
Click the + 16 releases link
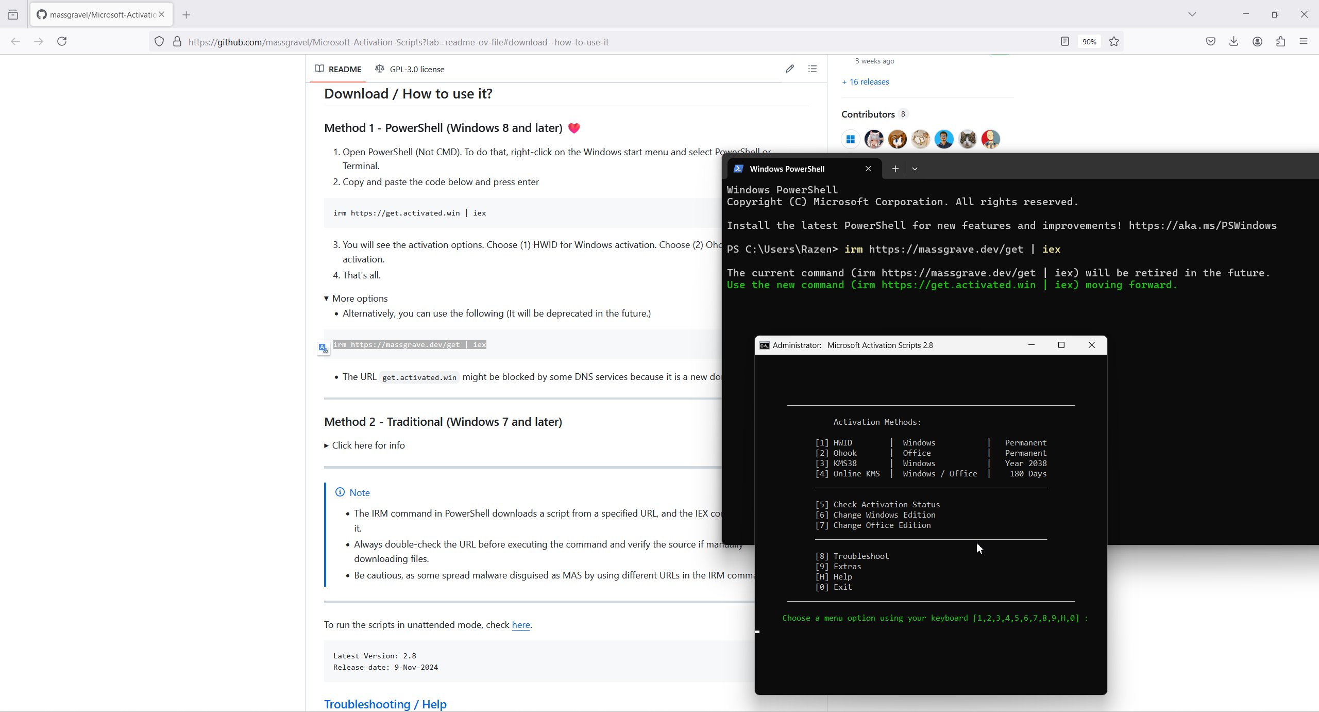[x=866, y=81]
